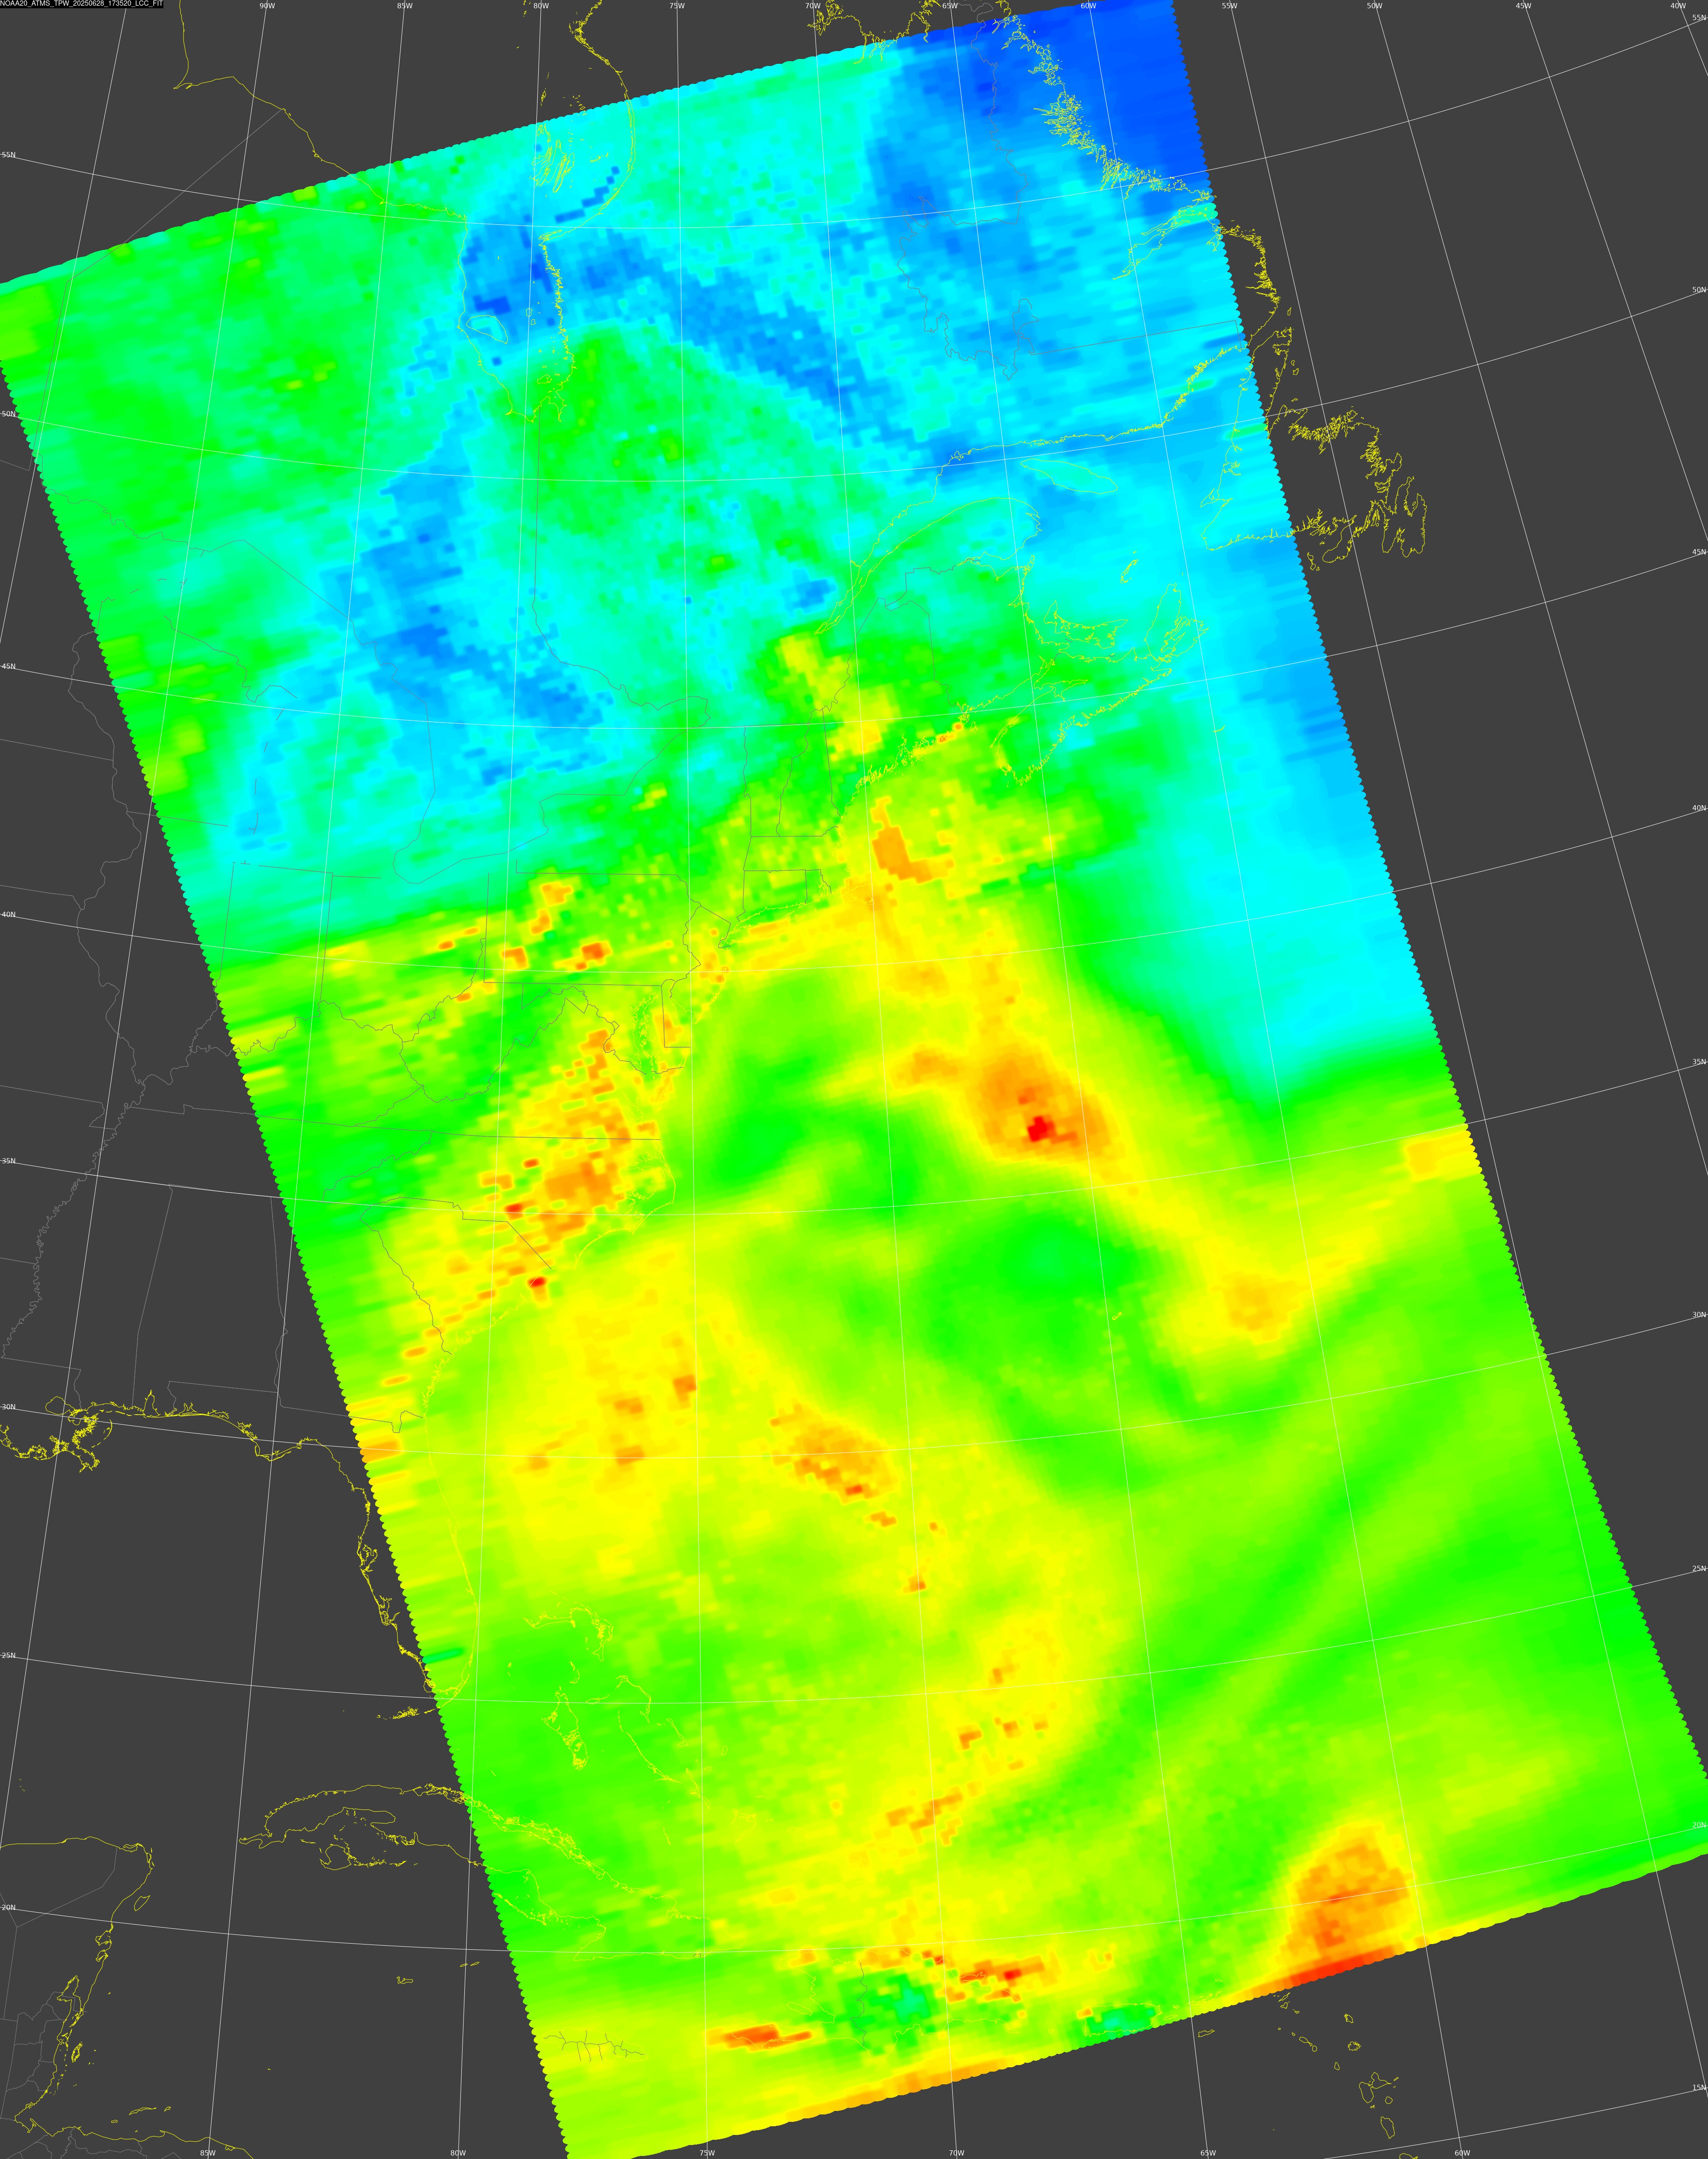Click the 75W label on the top edge
Image resolution: width=1708 pixels, height=2159 pixels.
[677, 6]
